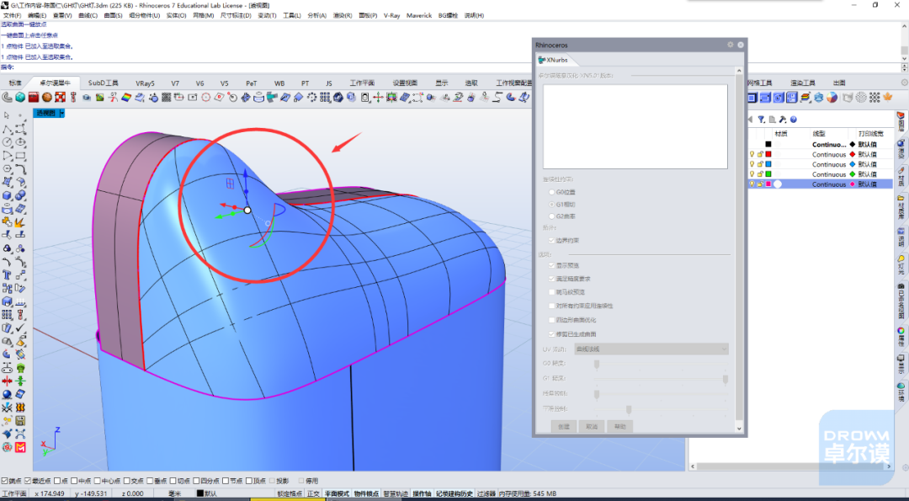The width and height of the screenshot is (909, 501).
Task: Click the back triangle arrow in layer panel
Action: (751, 120)
